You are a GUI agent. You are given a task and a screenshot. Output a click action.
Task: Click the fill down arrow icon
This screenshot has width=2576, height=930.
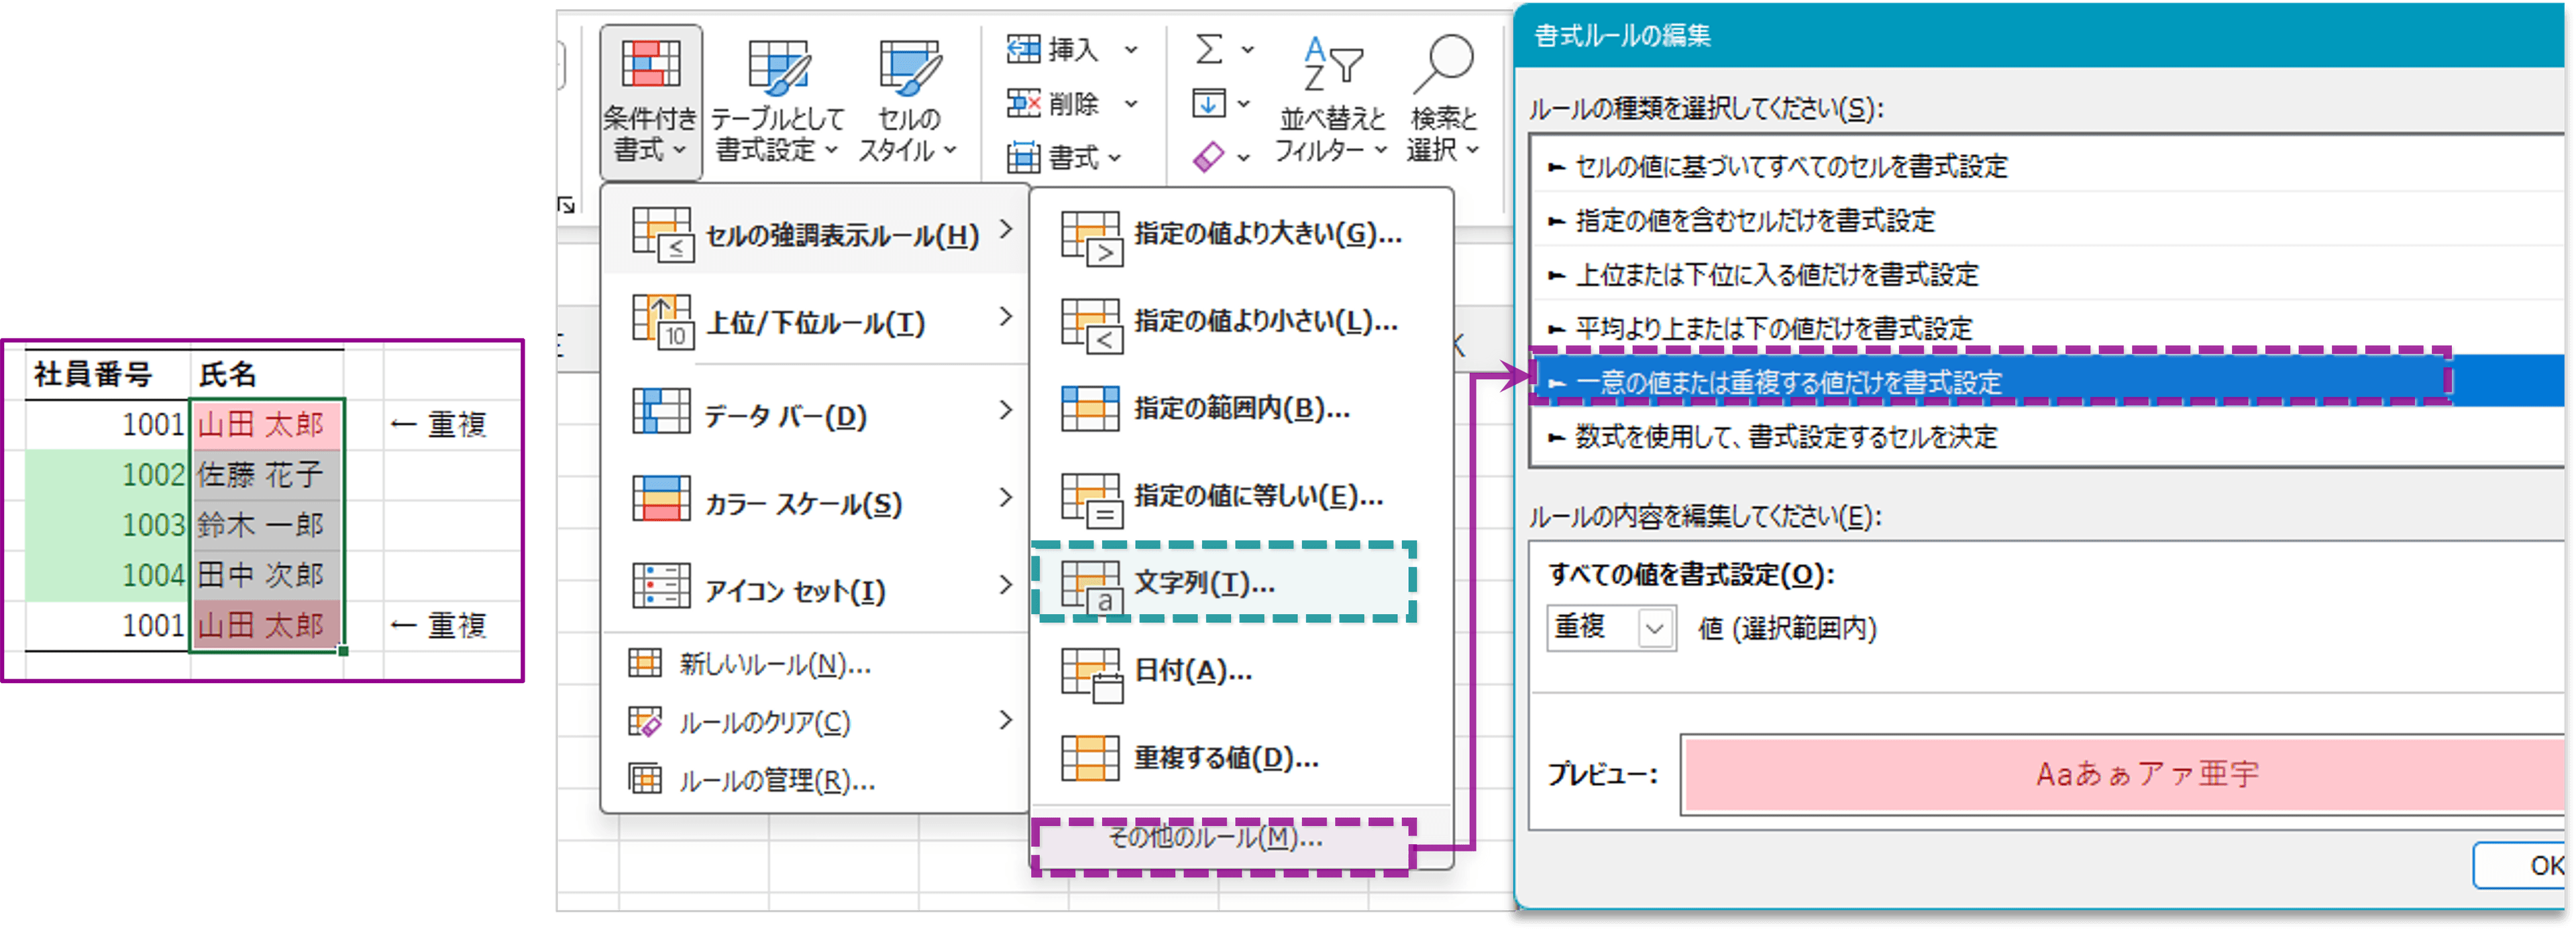(1209, 103)
